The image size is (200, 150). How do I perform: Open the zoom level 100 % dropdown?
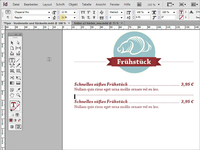point(159,4)
